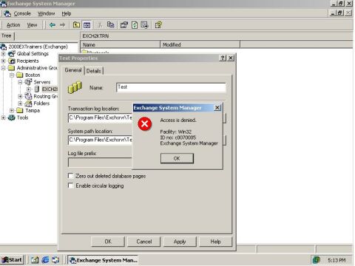Click the Start button
This screenshot has width=355, height=266.
pos(12,260)
